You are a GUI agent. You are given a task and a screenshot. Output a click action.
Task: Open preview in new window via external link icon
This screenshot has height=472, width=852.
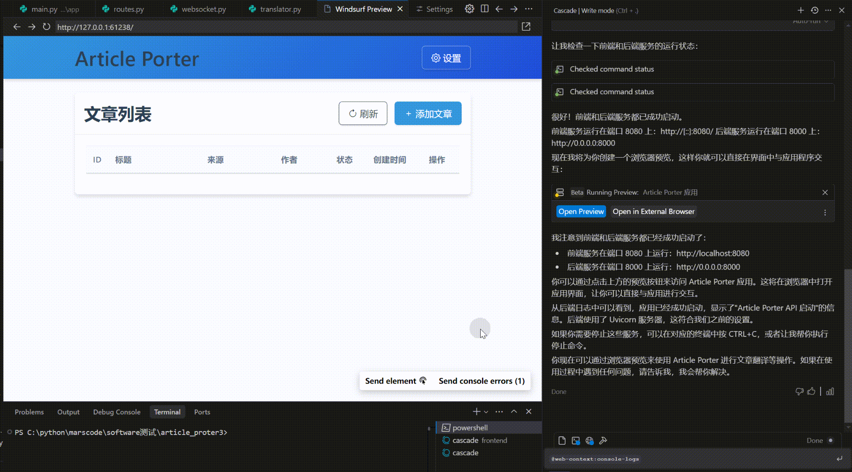point(526,26)
